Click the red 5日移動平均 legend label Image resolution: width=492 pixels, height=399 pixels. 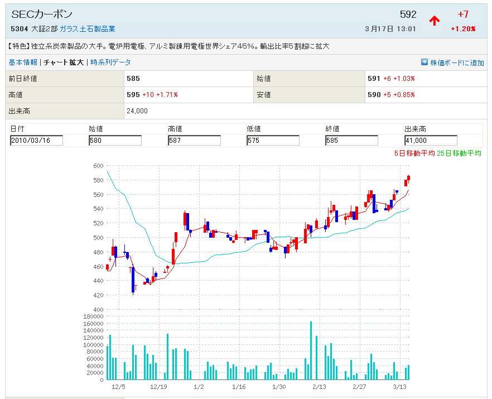[x=414, y=153]
